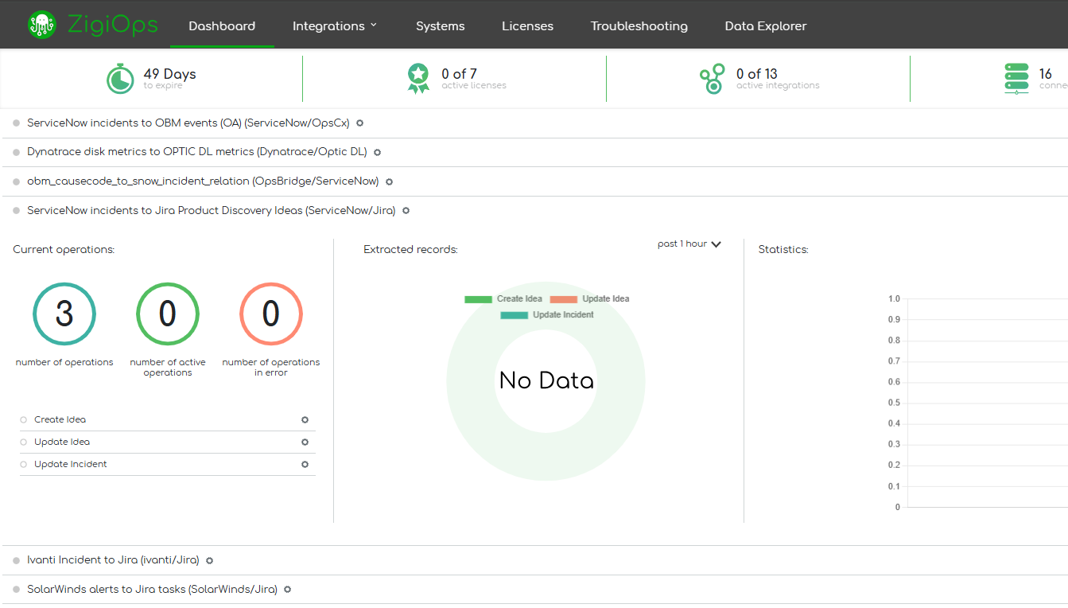Image resolution: width=1068 pixels, height=608 pixels.
Task: Open obm_causecode_to_snow_incident_relation integration
Action: (202, 181)
